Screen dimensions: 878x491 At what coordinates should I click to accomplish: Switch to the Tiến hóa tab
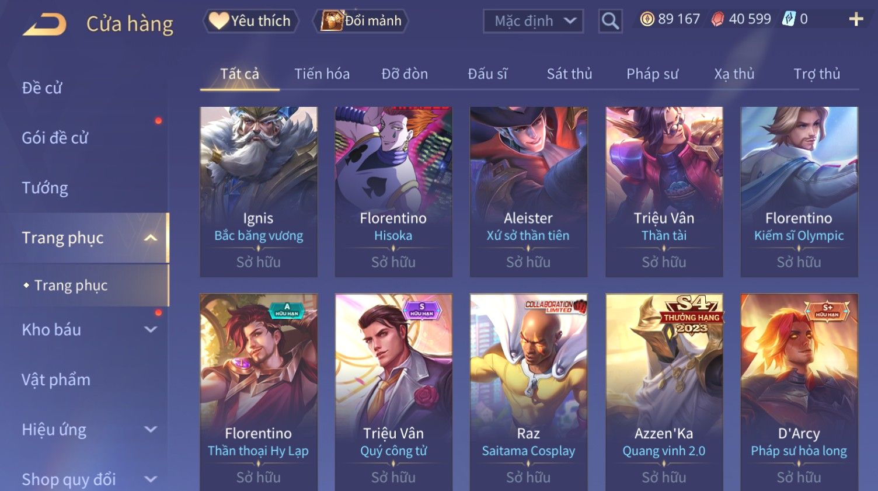pyautogui.click(x=322, y=74)
